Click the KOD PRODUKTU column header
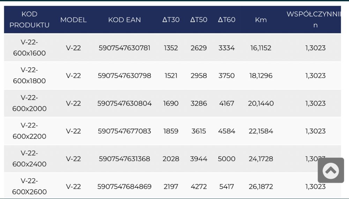The height and width of the screenshot is (199, 349). pos(29,20)
